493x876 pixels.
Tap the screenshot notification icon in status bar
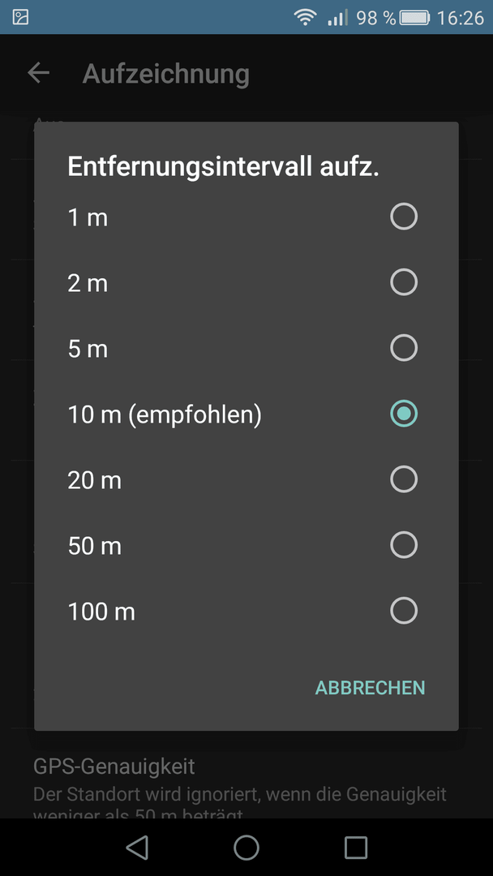20,17
